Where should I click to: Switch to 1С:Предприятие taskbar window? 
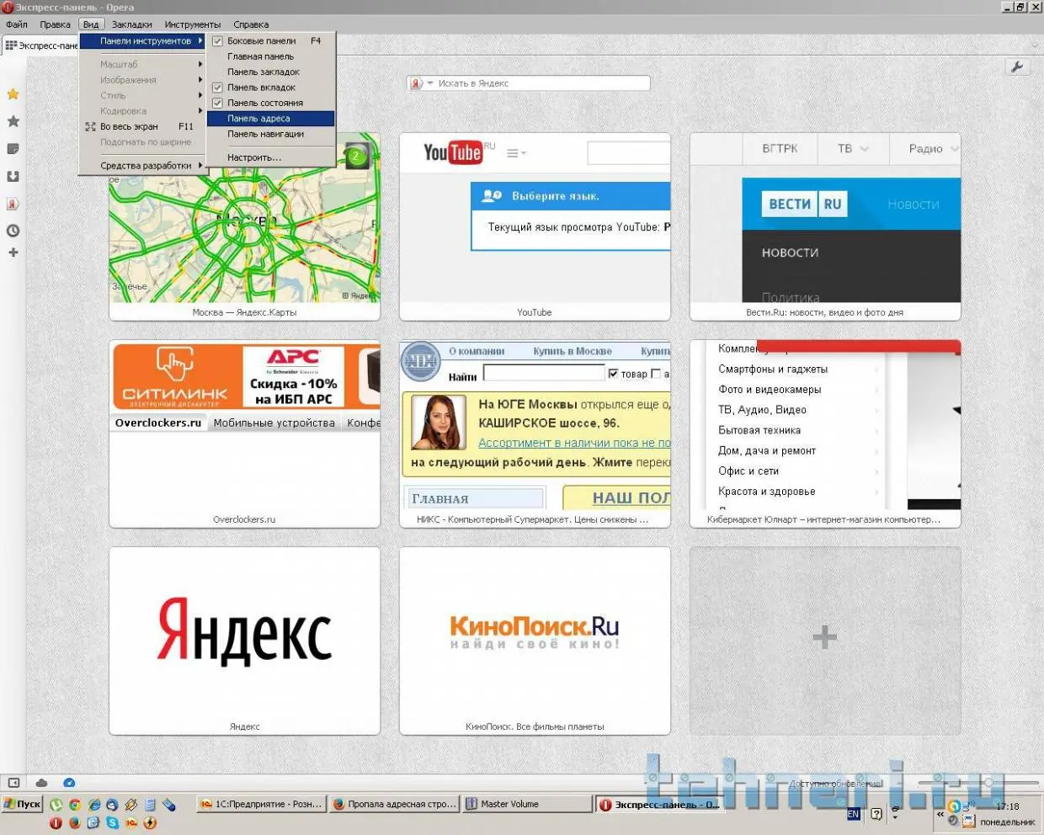[x=261, y=804]
